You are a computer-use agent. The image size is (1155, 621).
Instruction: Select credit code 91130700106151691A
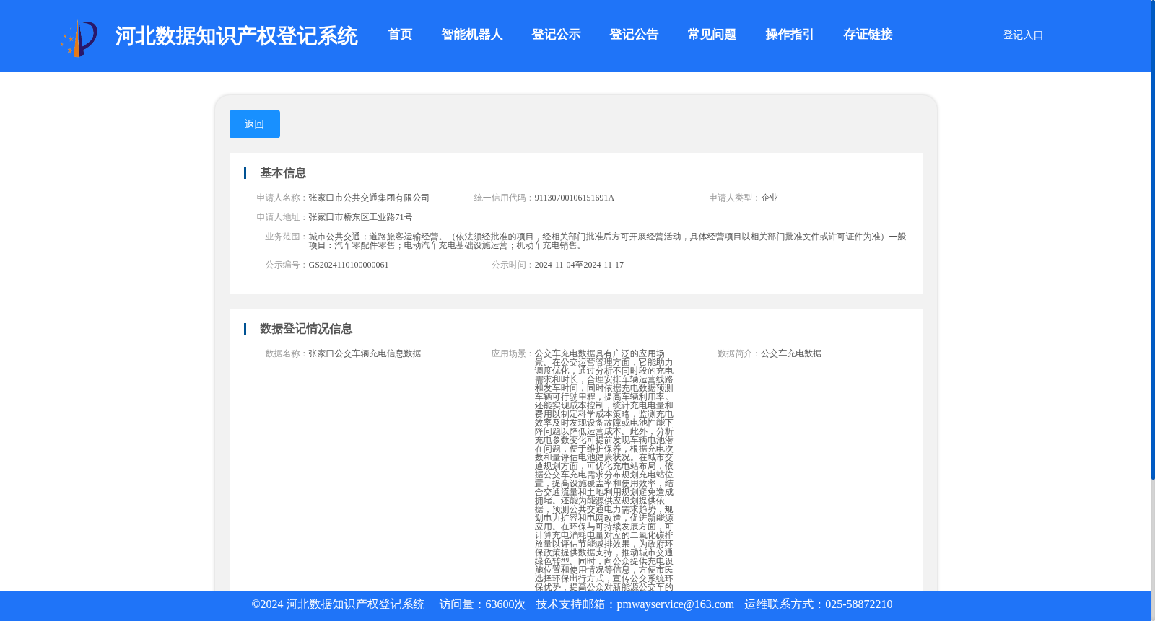tap(575, 198)
